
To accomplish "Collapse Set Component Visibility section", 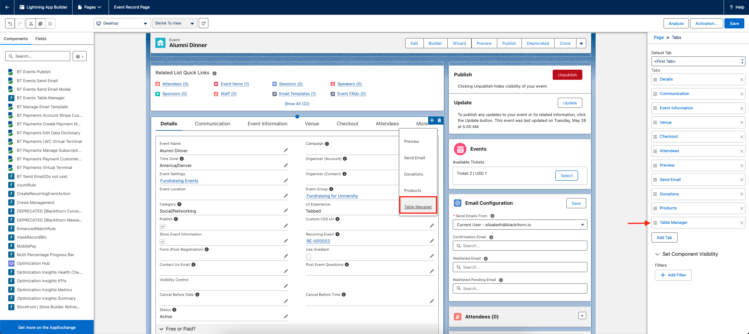I will point(658,254).
